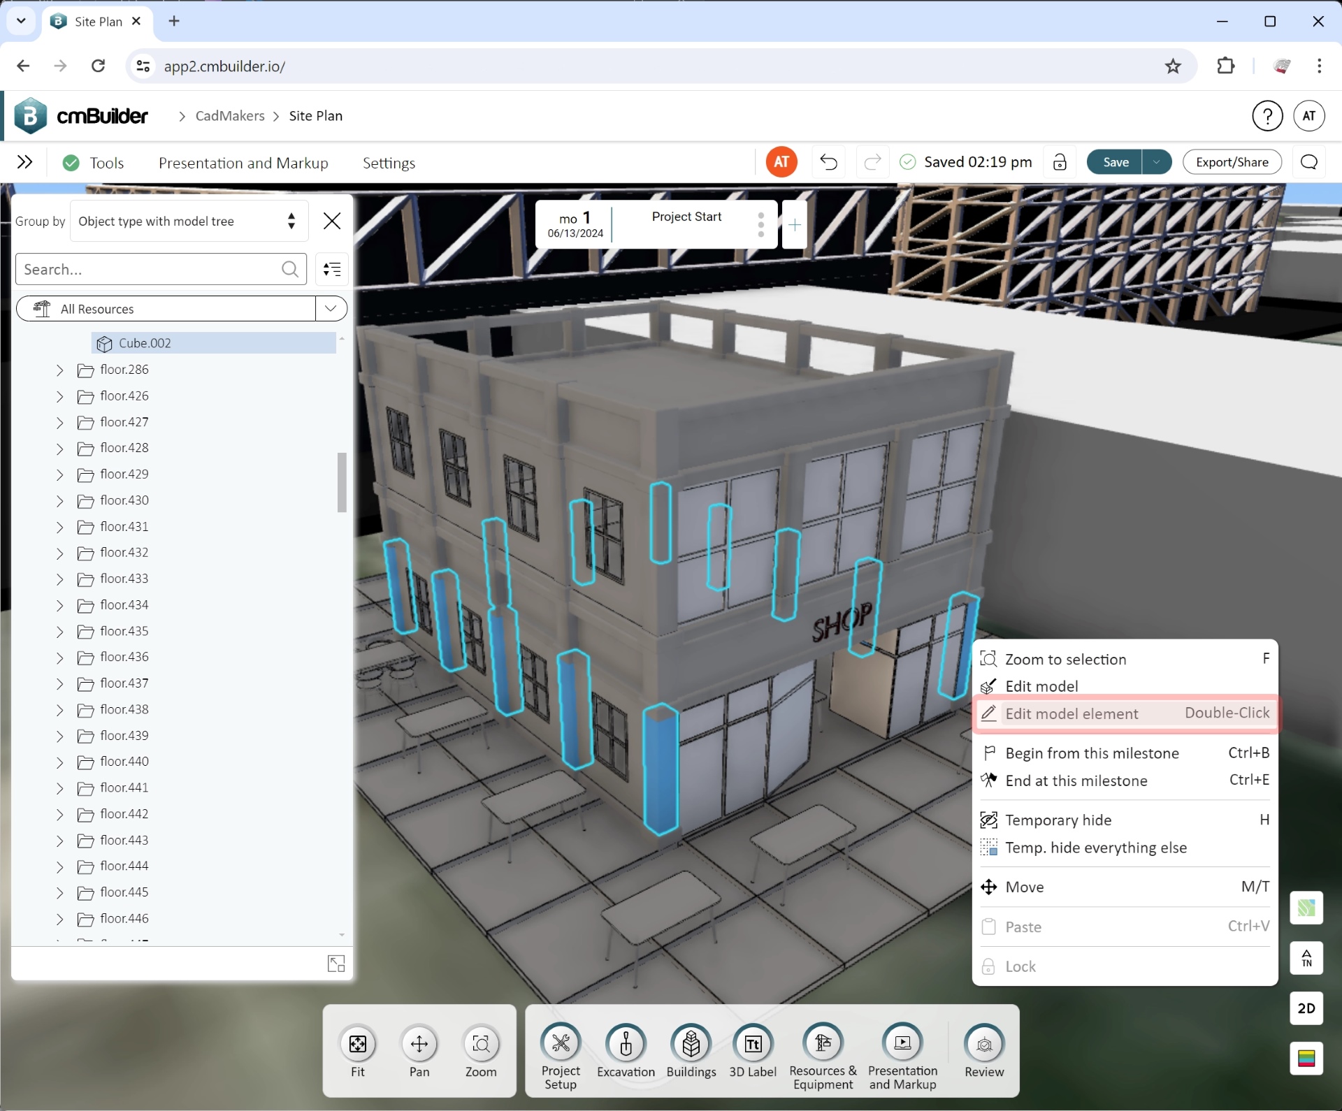Screen dimensions: 1342x1111
Task: Open the Settings menu
Action: 389,163
